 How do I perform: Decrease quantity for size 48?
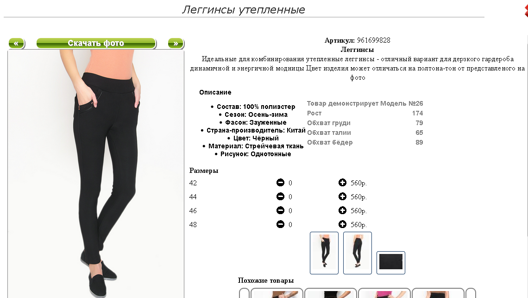click(x=280, y=224)
